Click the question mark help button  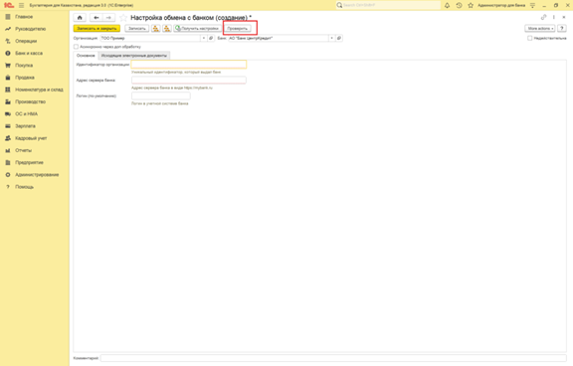pyautogui.click(x=562, y=29)
